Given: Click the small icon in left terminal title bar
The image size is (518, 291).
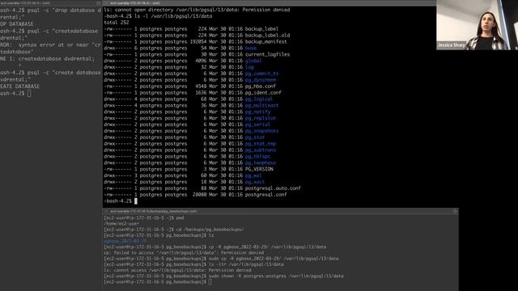Looking at the screenshot, I should (x=99, y=3).
